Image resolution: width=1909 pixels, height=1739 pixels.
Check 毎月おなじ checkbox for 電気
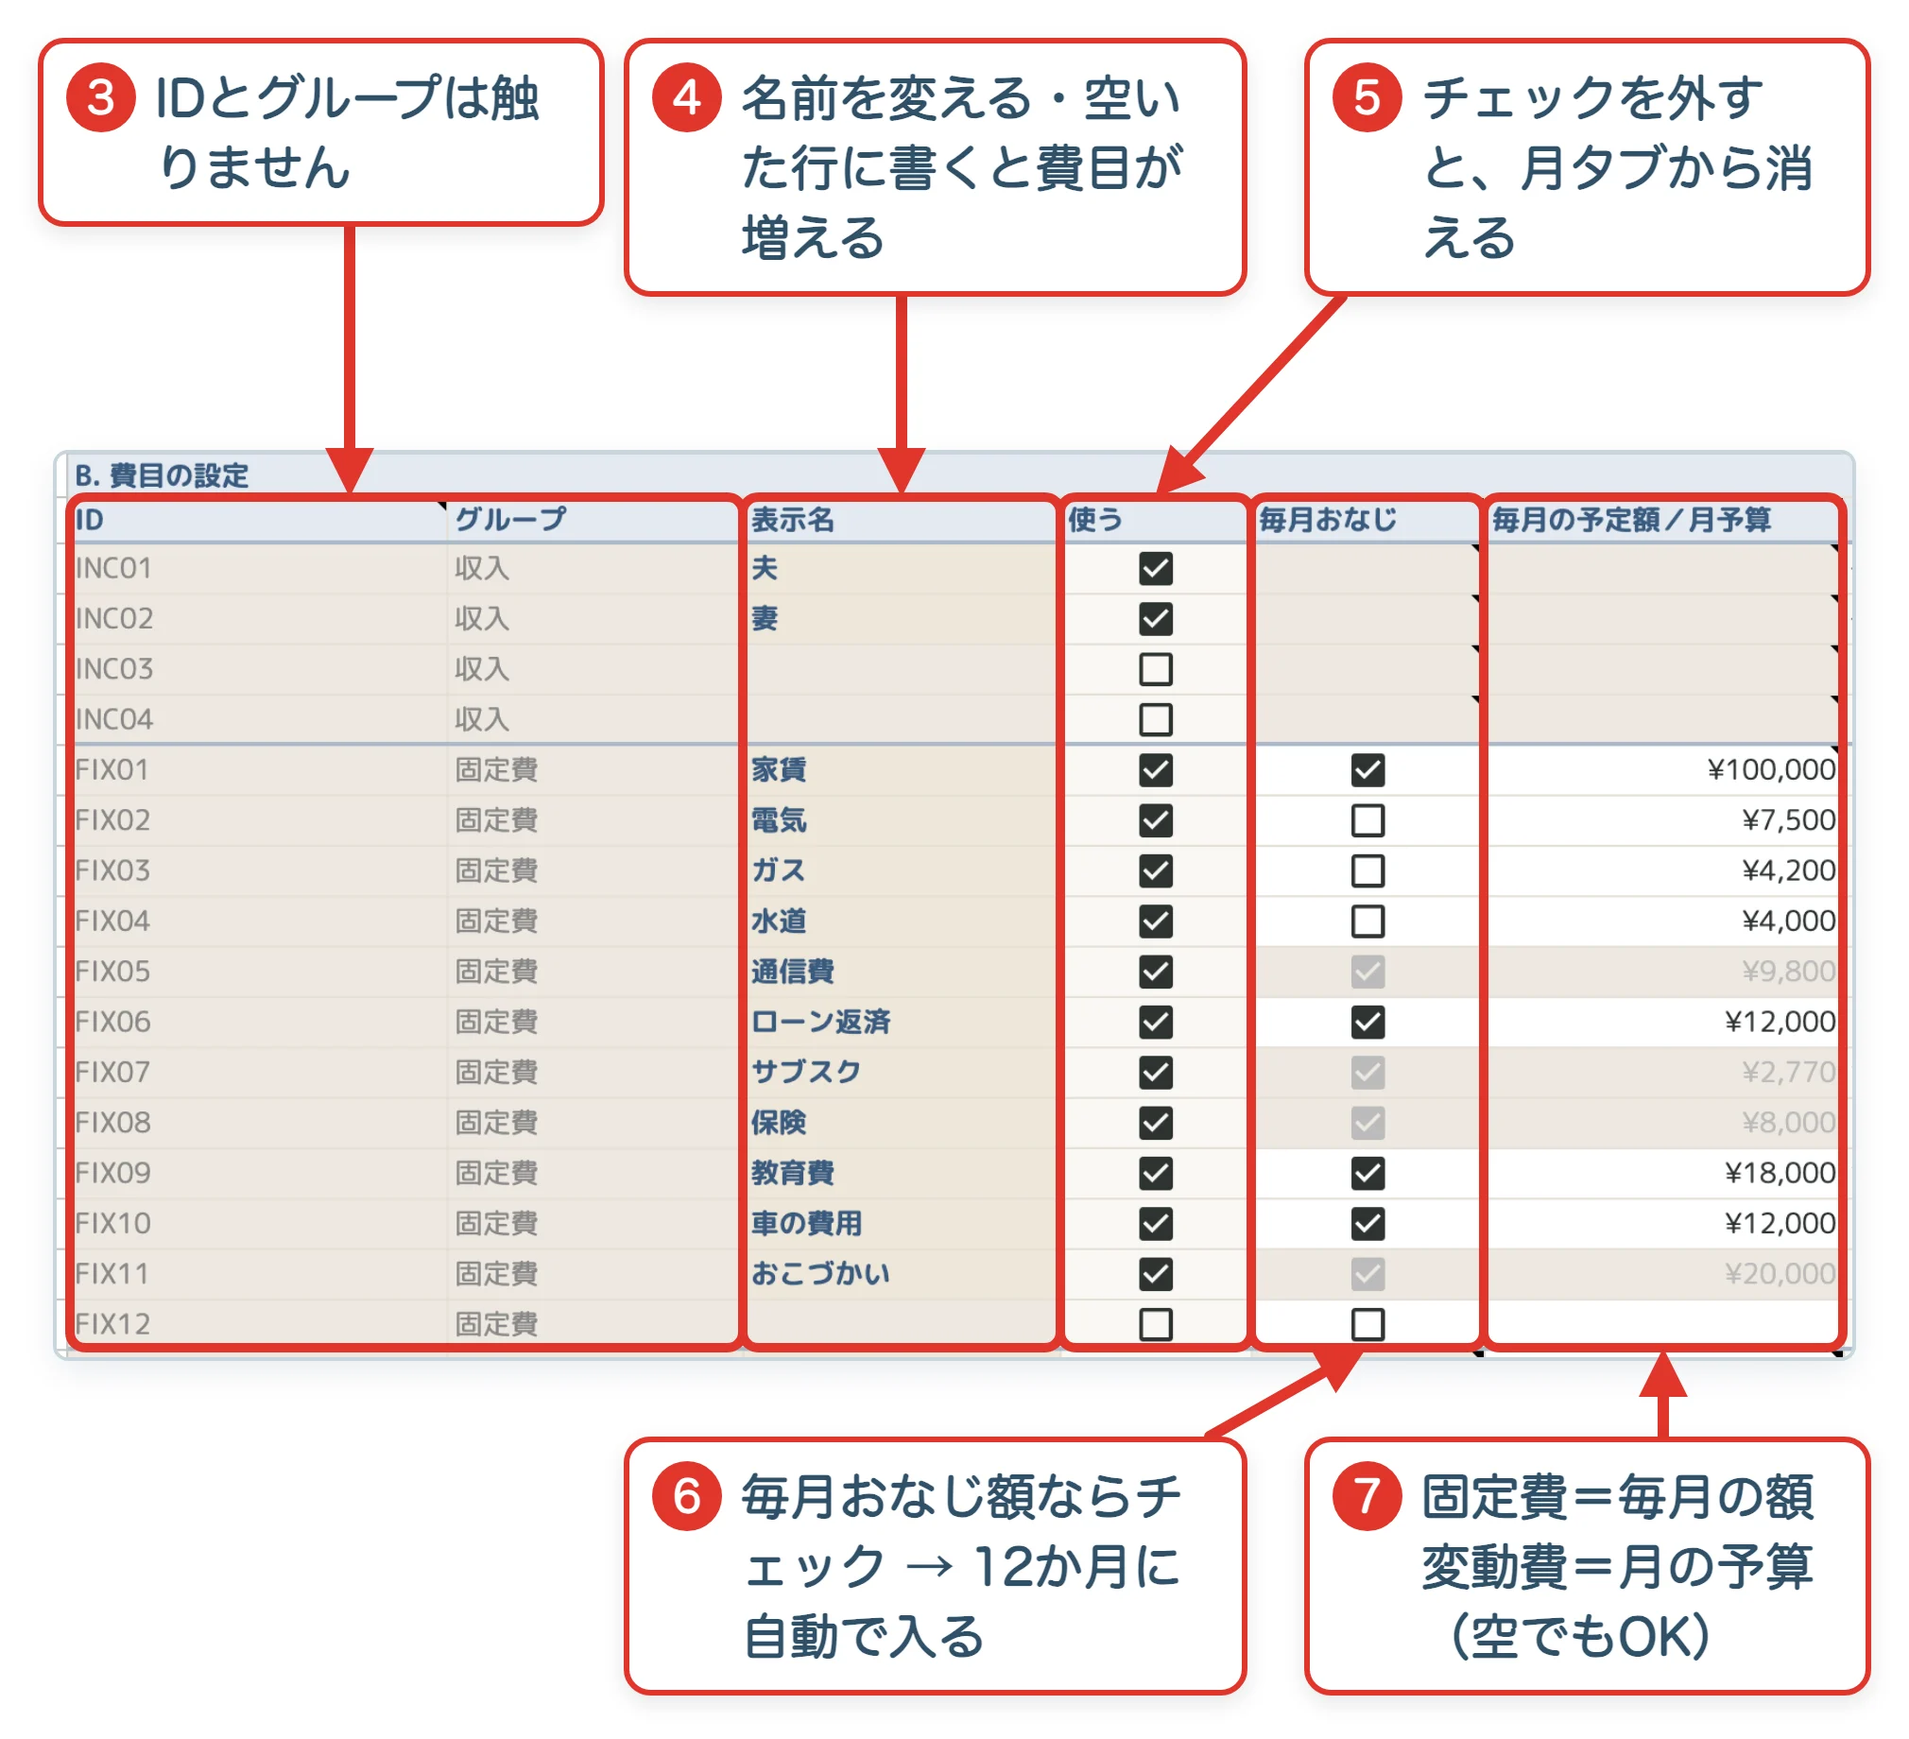[1367, 819]
